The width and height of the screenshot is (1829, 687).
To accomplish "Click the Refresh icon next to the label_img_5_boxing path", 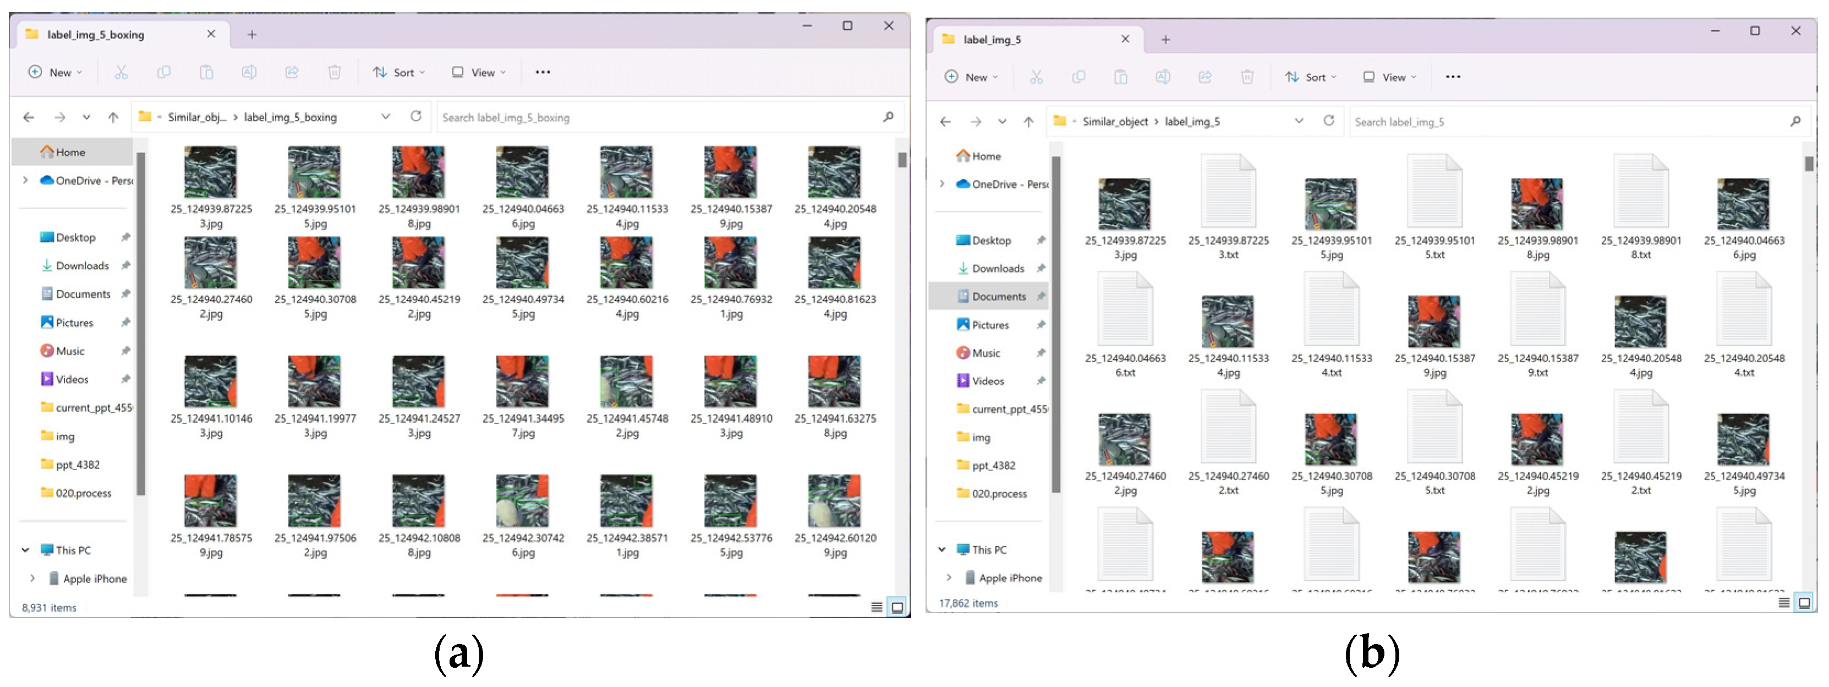I will [x=416, y=117].
